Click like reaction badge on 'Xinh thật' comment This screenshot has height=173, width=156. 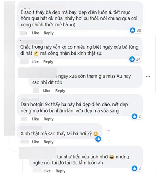click(98, 139)
